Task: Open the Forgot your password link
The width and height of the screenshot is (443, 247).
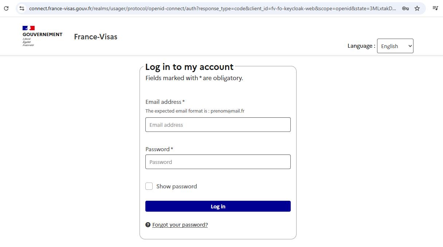Action: coord(180,225)
